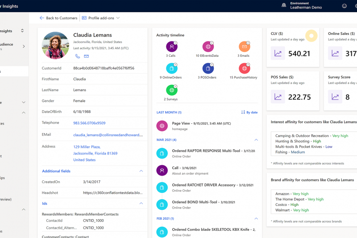
Task: Call Claudia via the phone icon
Action: click(x=78, y=56)
